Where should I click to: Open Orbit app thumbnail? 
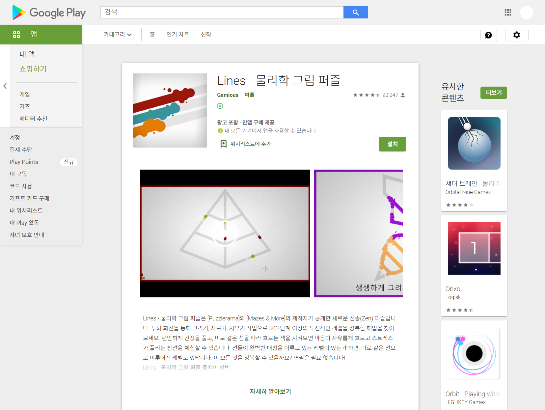[x=474, y=353]
